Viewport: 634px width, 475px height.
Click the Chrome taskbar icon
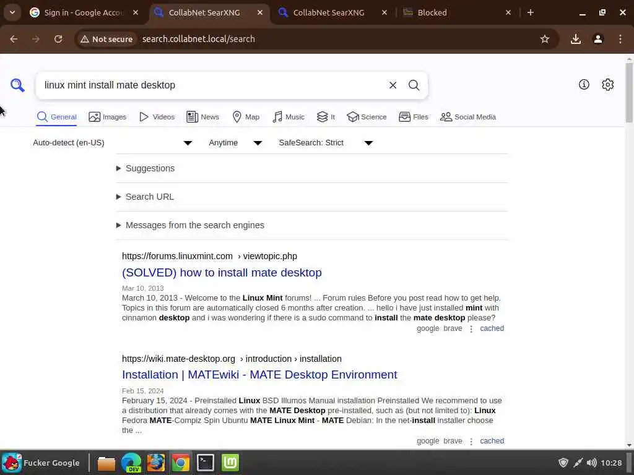(180, 463)
